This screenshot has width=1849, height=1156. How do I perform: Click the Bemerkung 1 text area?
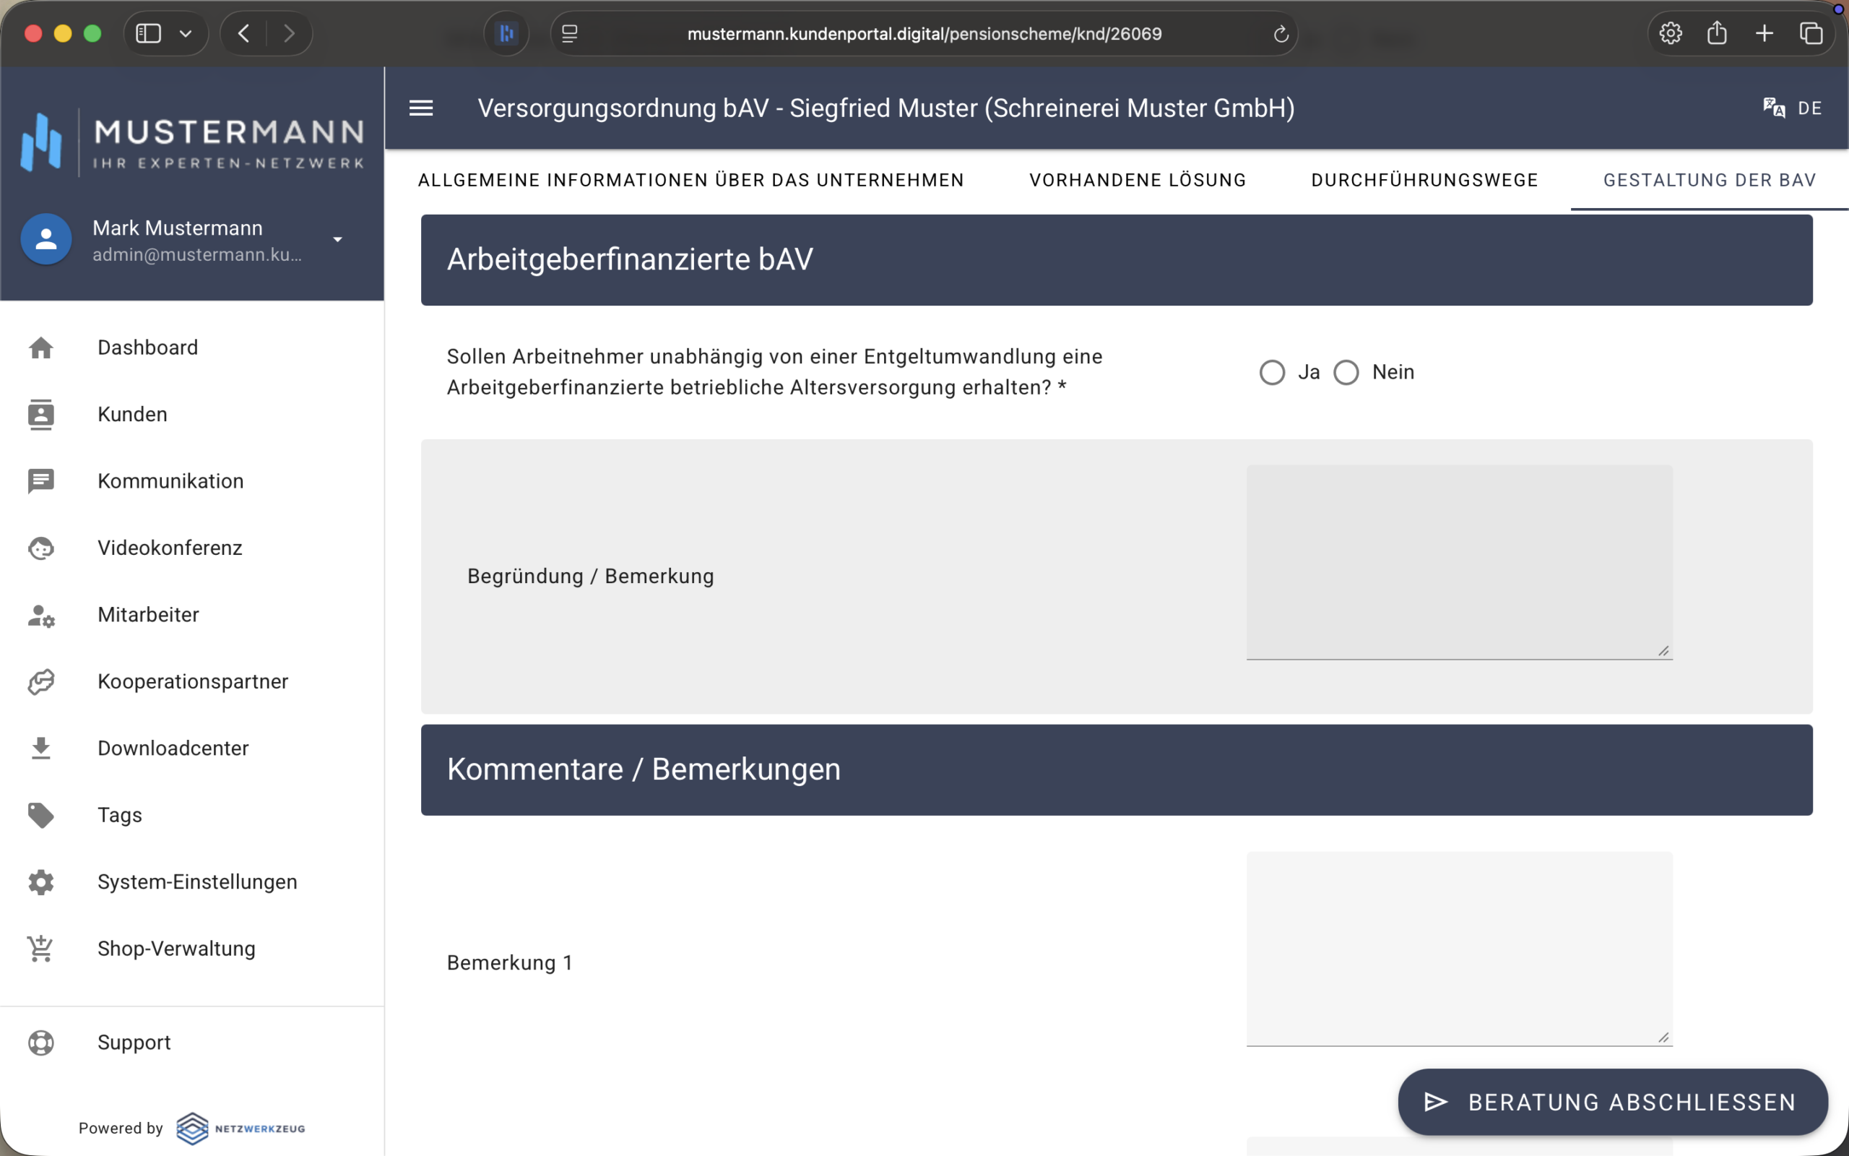1458,948
